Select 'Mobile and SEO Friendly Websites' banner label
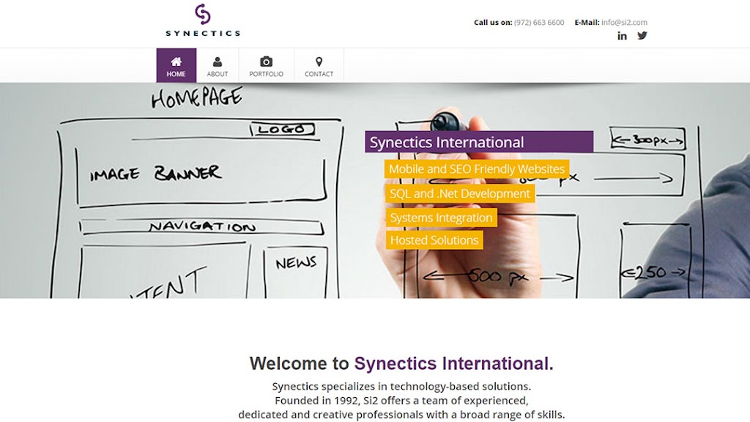Screen dimensions: 750x422 click(x=477, y=169)
